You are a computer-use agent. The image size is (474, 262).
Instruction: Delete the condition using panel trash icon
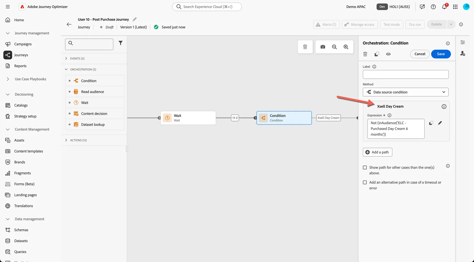click(365, 54)
